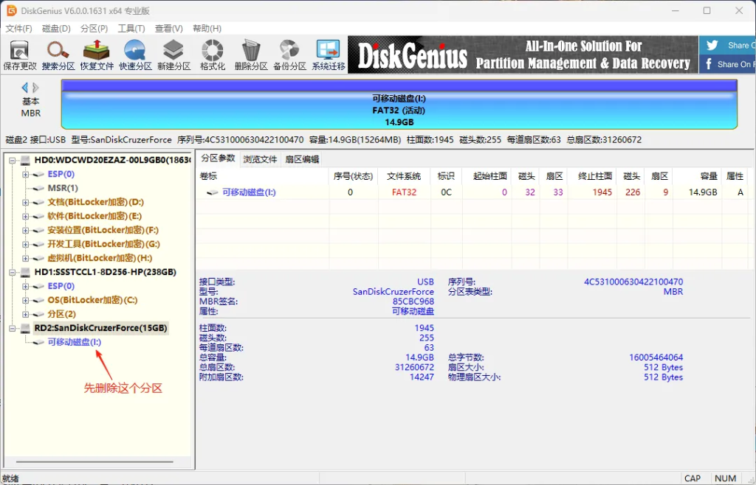Click the blue FAT32 partition bar
Screen dimensions: 756x485
click(x=399, y=111)
